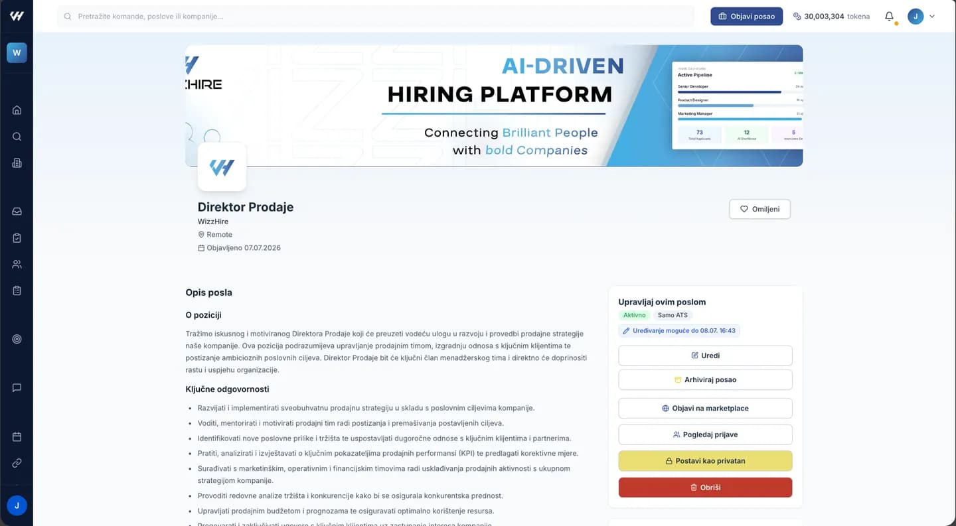
Task: Click bullet starting with Voditi, mentorirati
Action: click(x=351, y=423)
